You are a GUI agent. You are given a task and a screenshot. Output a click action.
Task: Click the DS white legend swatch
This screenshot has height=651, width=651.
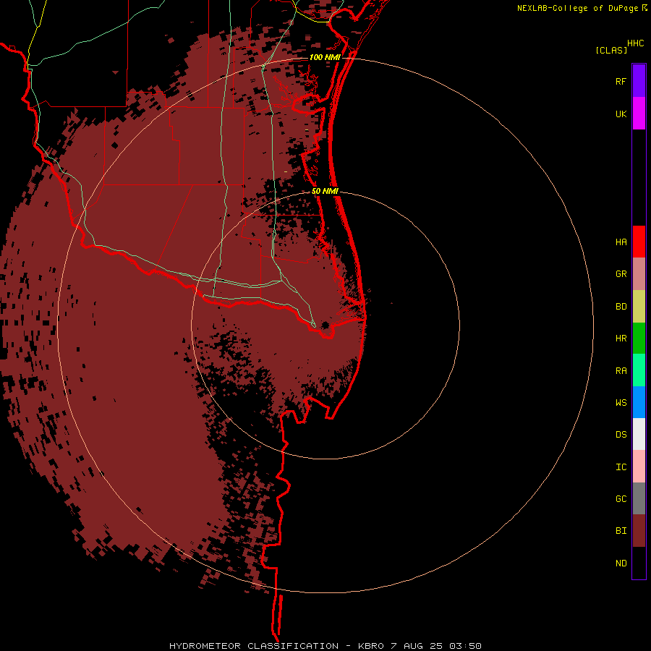639,434
